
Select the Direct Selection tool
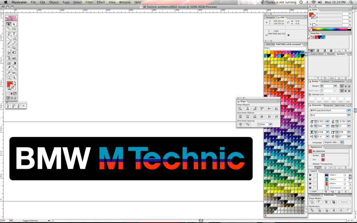[x=14, y=24]
